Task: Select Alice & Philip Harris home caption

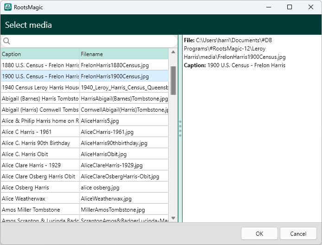Action: tap(40, 121)
